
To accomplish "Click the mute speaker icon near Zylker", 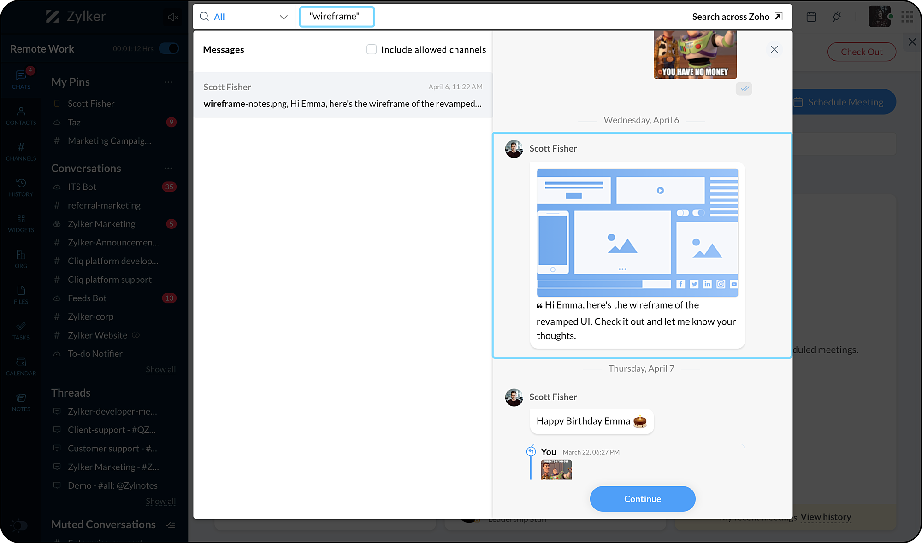I will [173, 17].
